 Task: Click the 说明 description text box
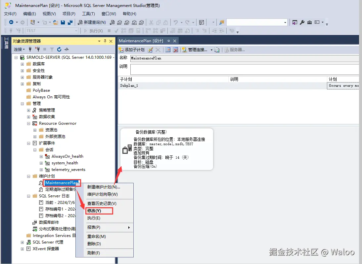pyautogui.click(x=245, y=69)
